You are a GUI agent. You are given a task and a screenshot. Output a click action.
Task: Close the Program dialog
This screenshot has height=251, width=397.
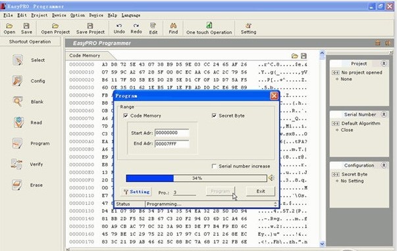(x=274, y=96)
